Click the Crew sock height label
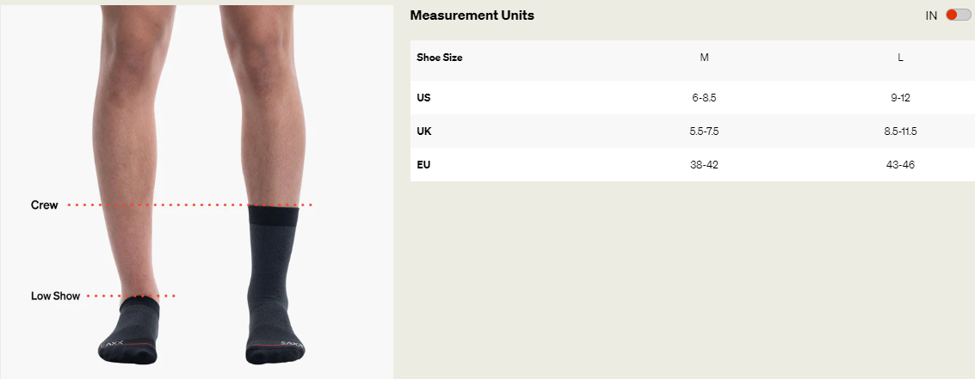This screenshot has height=379, width=975. tap(45, 205)
